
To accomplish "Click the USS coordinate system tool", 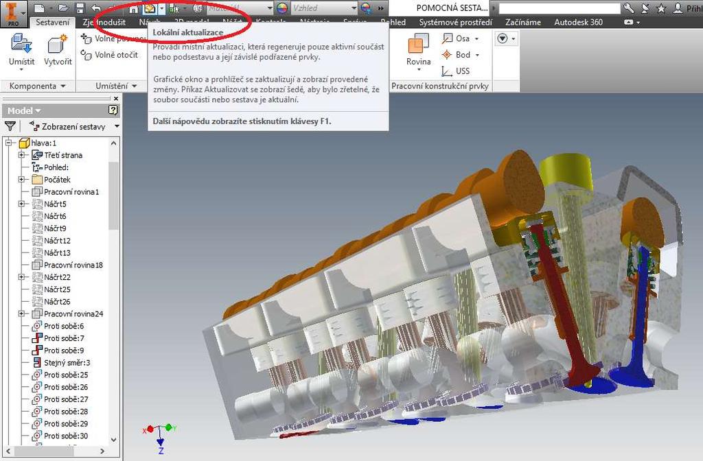I will point(456,71).
